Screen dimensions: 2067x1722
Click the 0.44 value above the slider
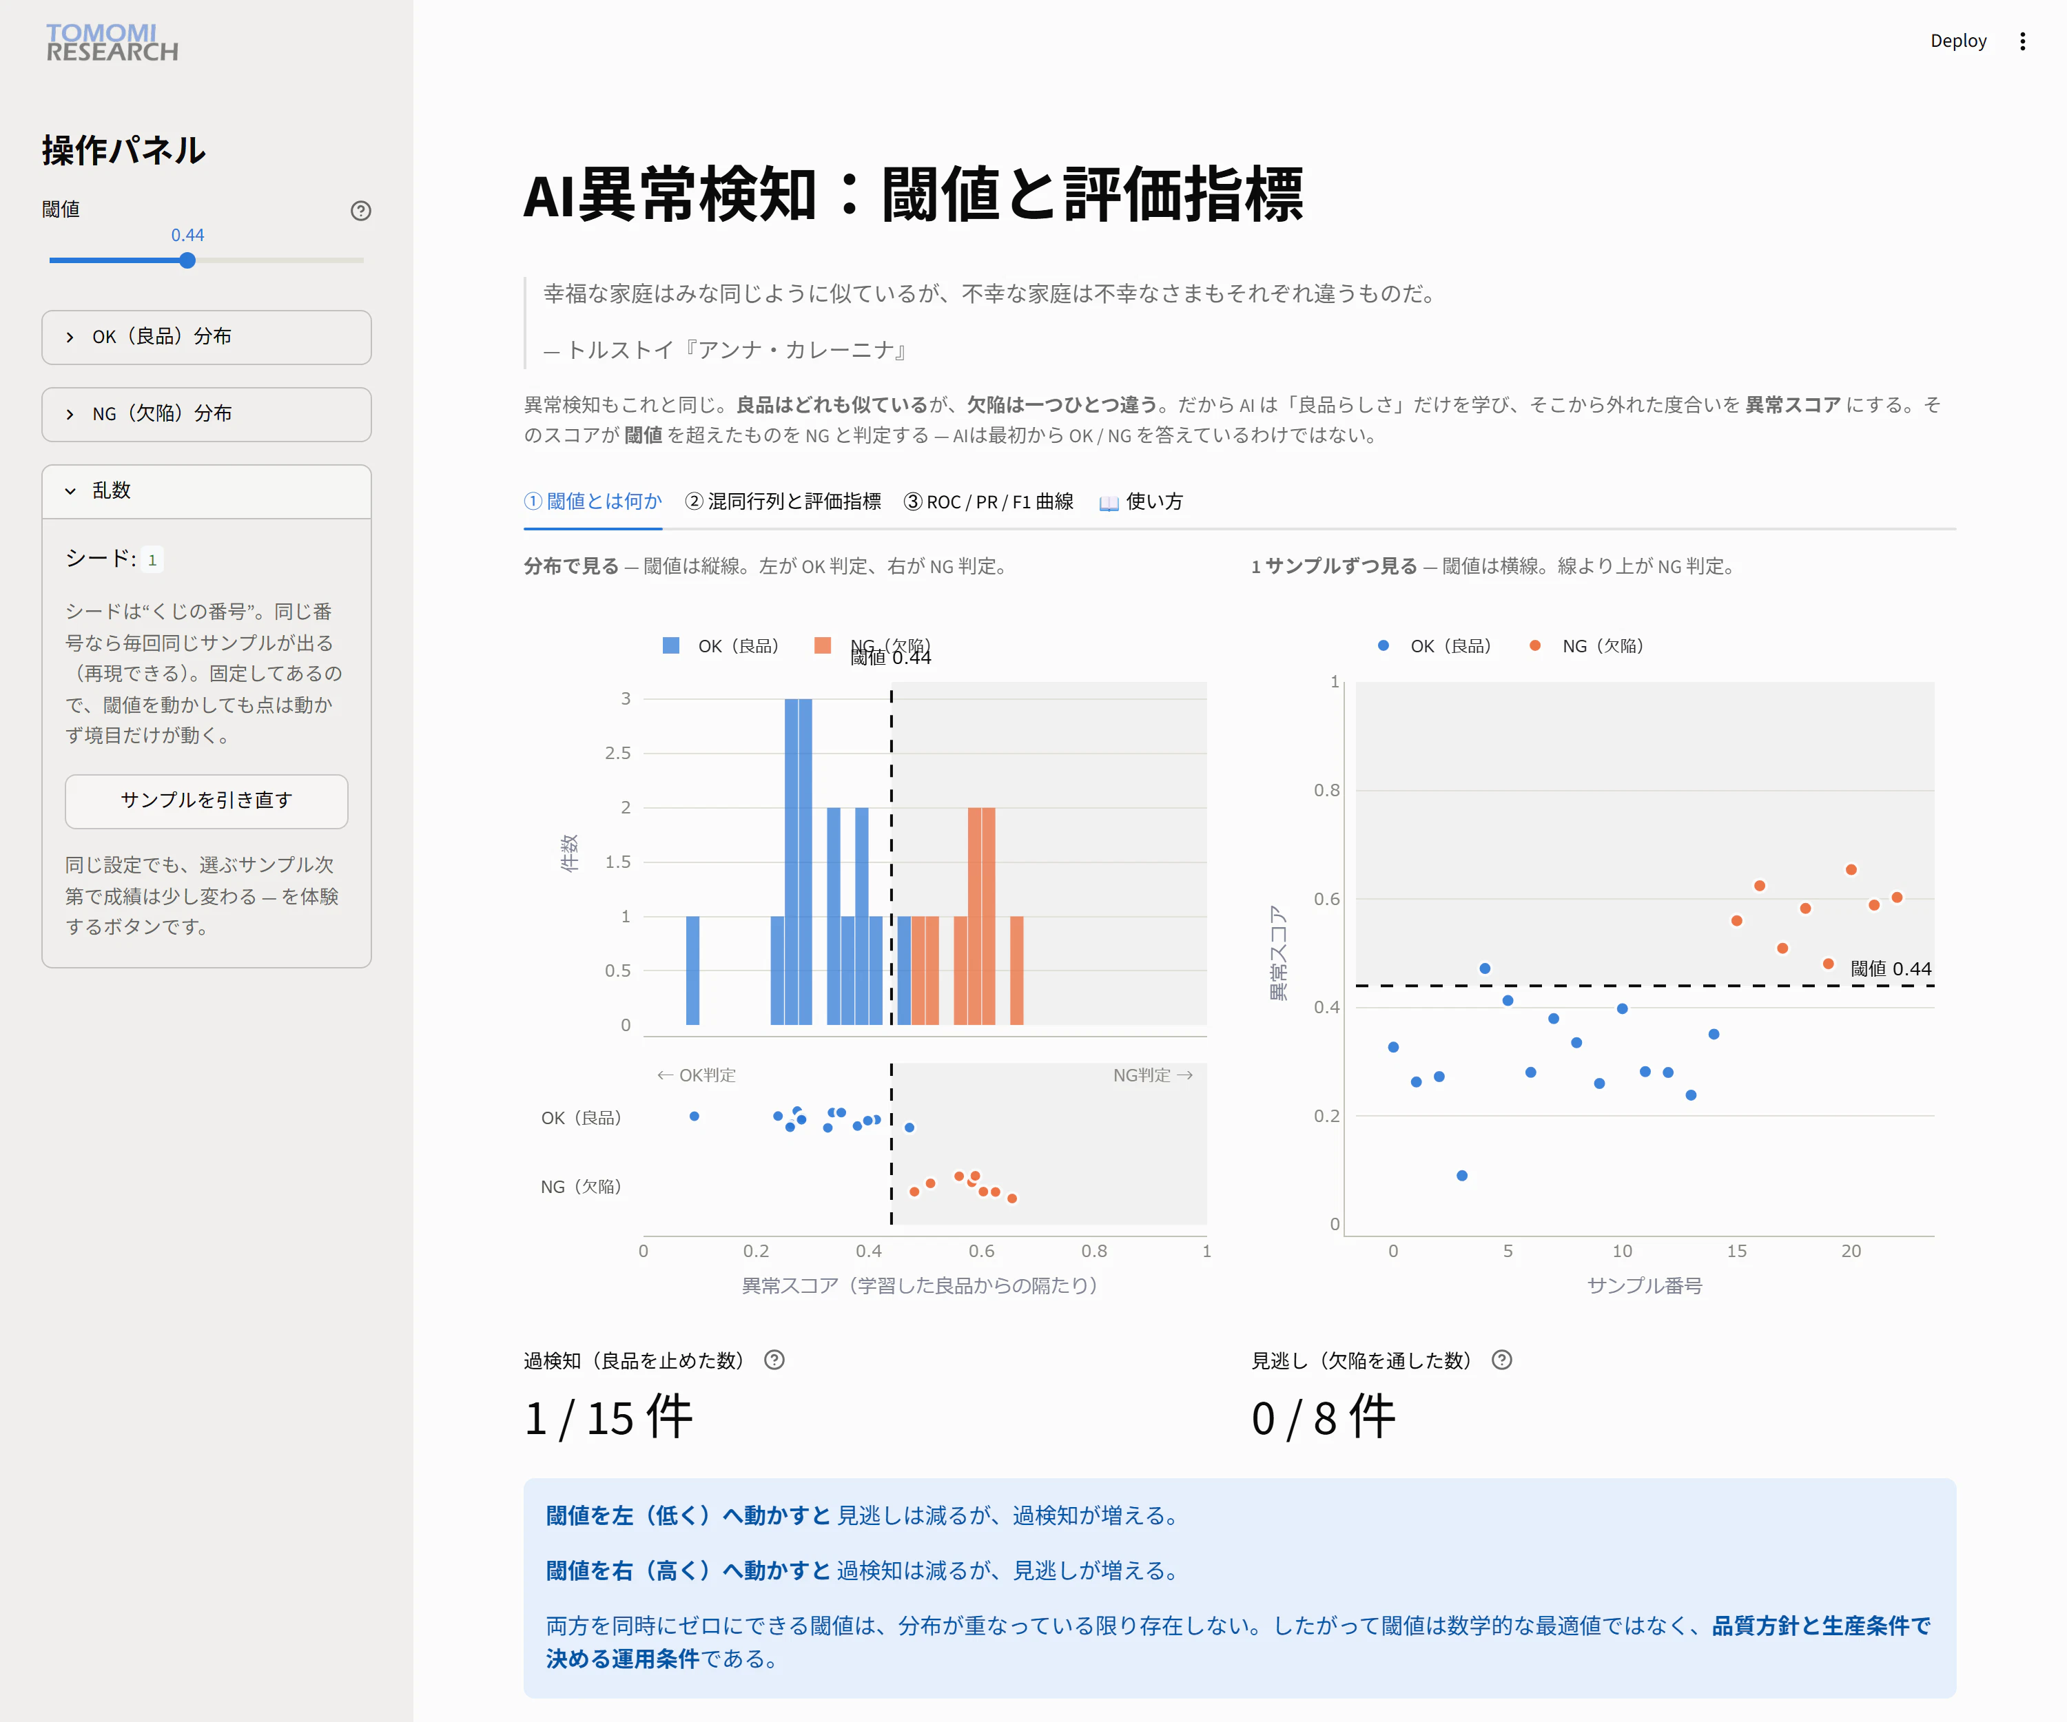(x=187, y=235)
